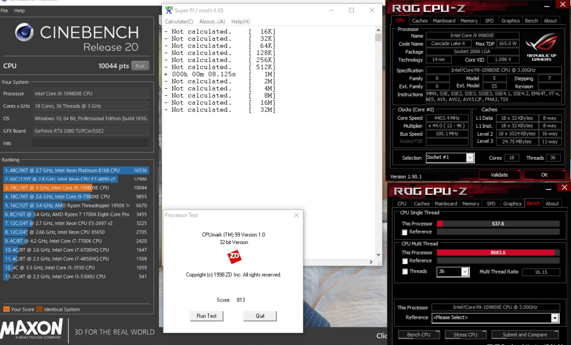Screen dimensions: 571x345
Task: Click the Bench CPU button
Action: tap(418, 335)
